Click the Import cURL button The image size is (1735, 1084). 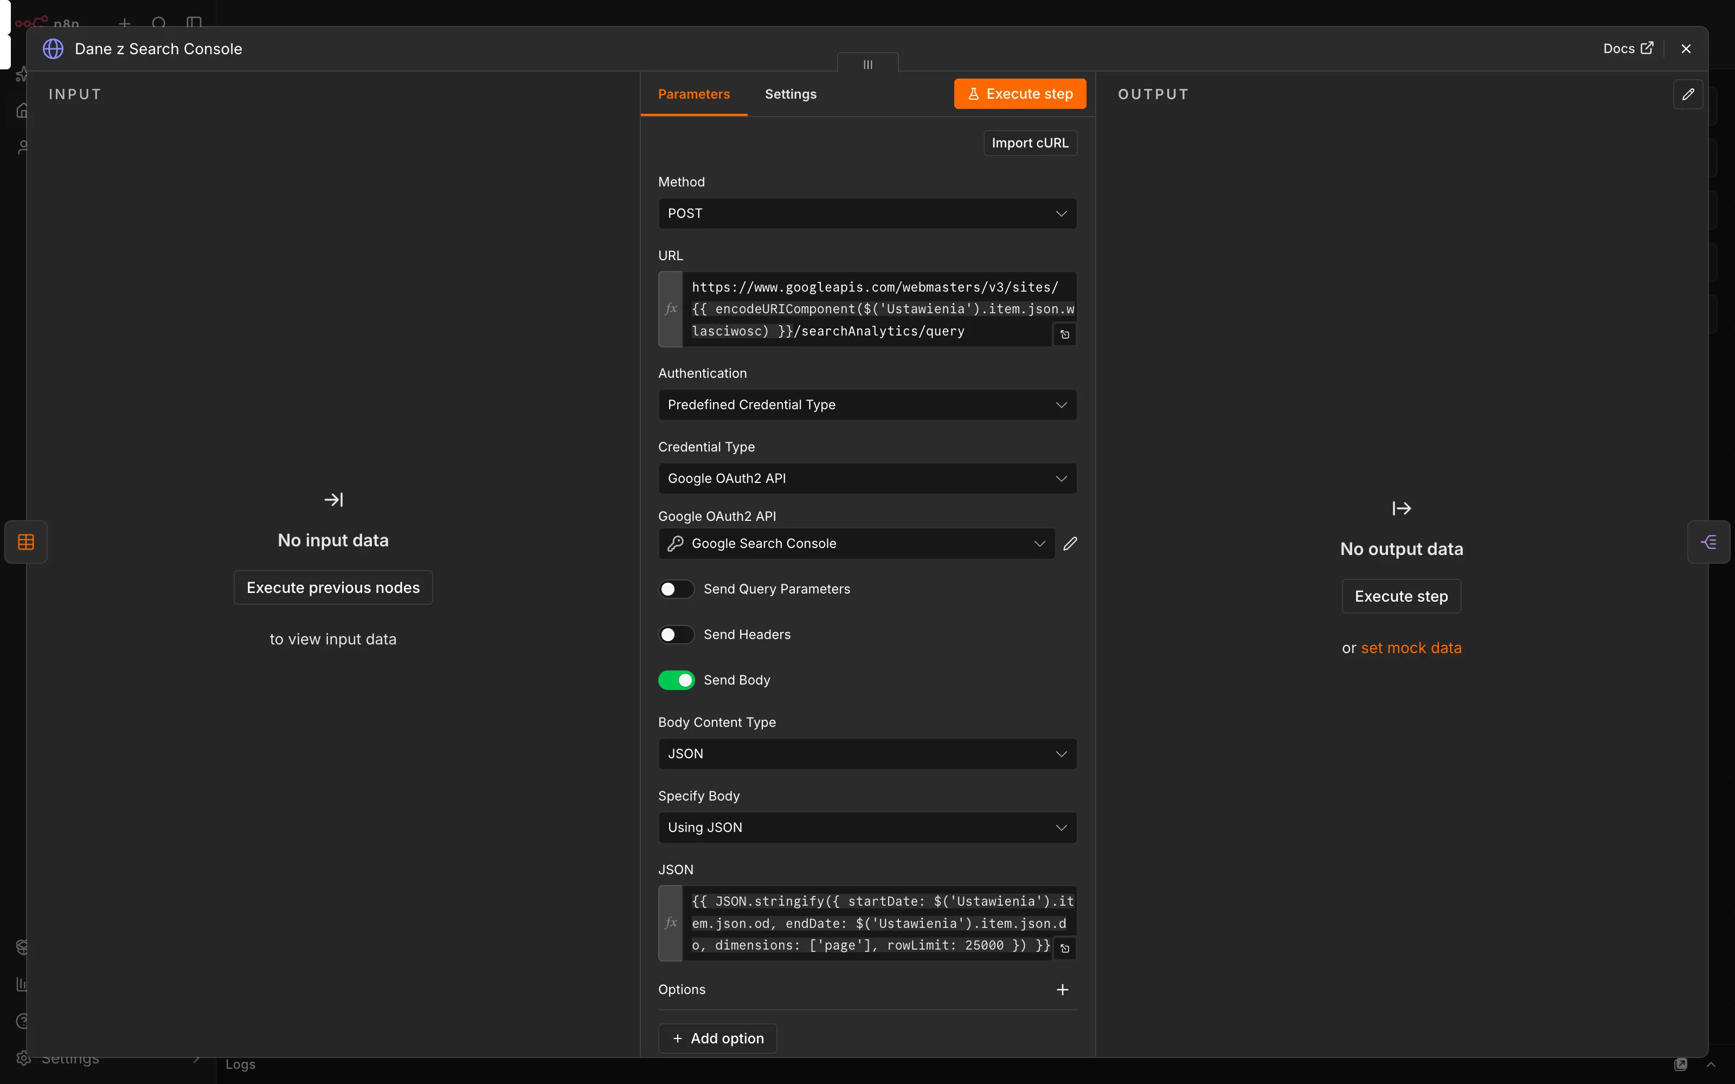click(x=1030, y=143)
